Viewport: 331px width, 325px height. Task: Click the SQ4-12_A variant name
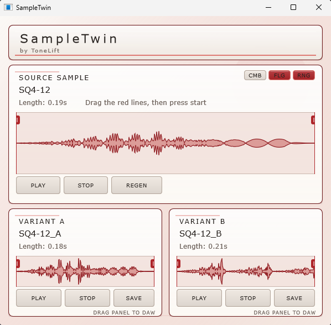[40, 234]
